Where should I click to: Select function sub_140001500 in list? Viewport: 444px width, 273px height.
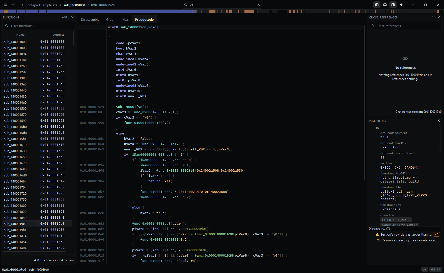coord(37,108)
